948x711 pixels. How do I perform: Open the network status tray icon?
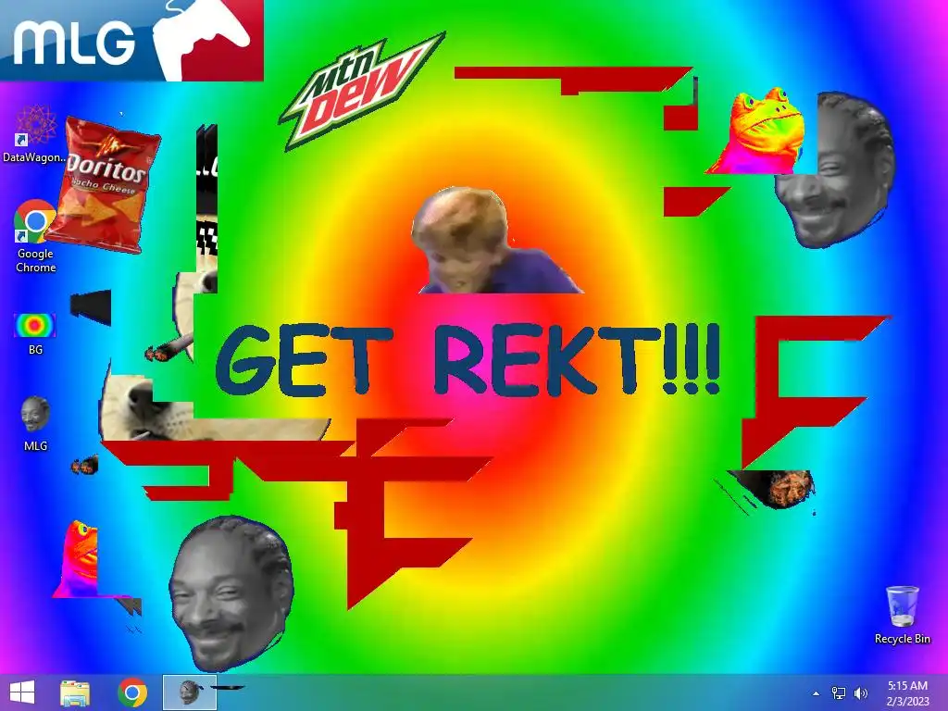tap(839, 693)
